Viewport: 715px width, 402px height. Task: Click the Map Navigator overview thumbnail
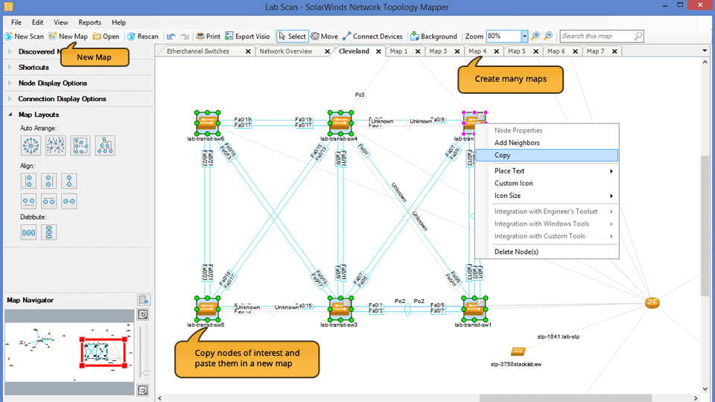click(69, 352)
